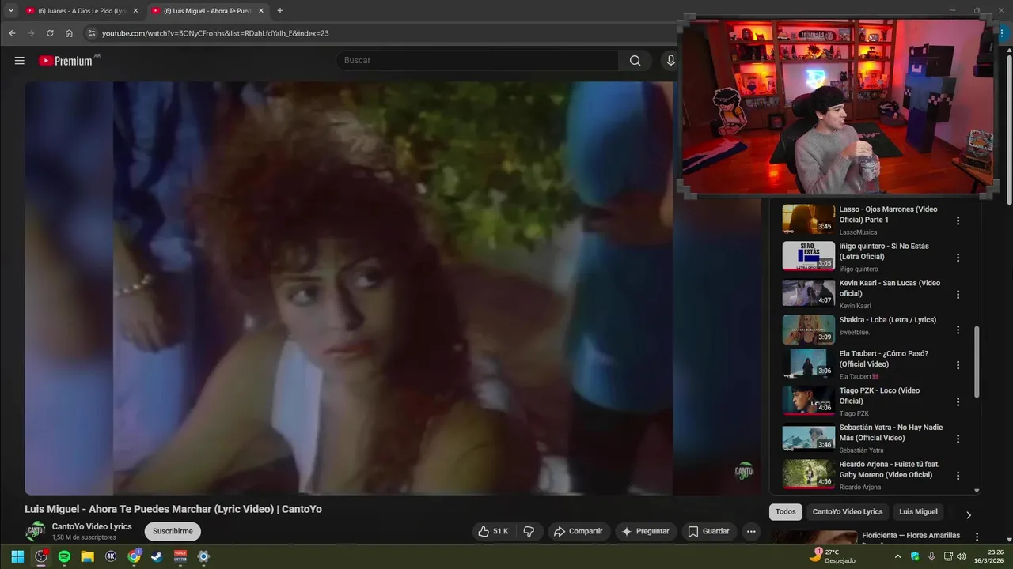
Task: Select the Todos filter chip
Action: [x=786, y=512]
